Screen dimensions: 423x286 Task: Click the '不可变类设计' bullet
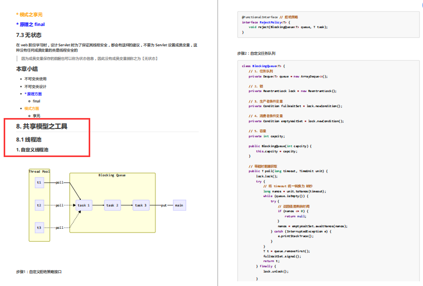(x=35, y=87)
